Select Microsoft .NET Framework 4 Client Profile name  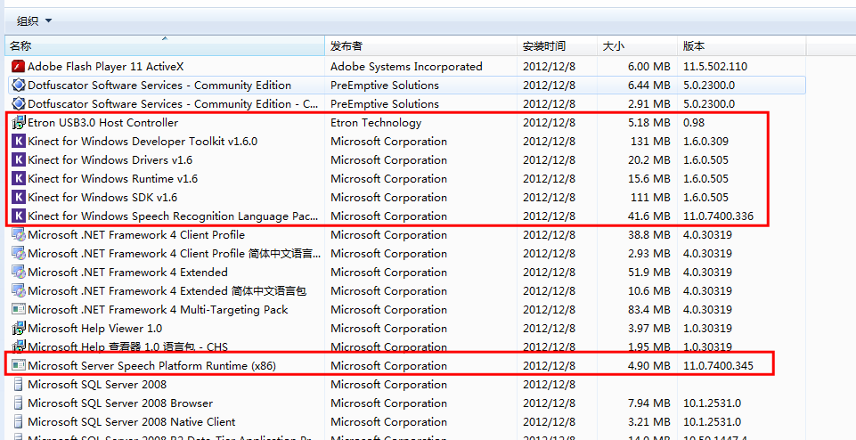[x=136, y=235]
